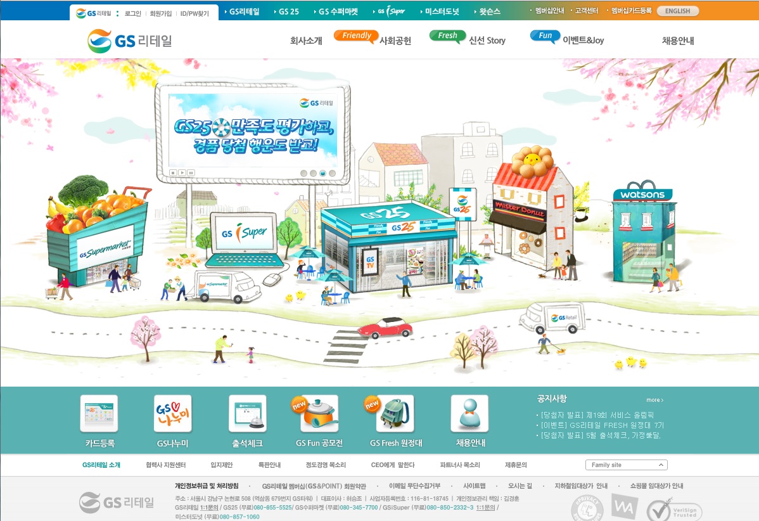Open the 채용안내 item in main menu

[x=678, y=41]
